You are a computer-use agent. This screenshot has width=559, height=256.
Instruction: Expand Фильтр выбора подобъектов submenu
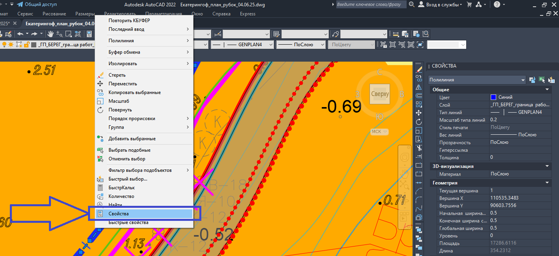point(144,170)
